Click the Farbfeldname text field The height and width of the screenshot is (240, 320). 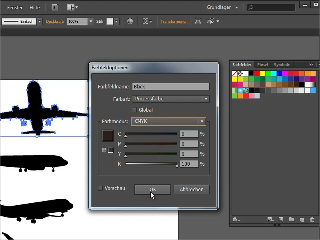coord(171,86)
